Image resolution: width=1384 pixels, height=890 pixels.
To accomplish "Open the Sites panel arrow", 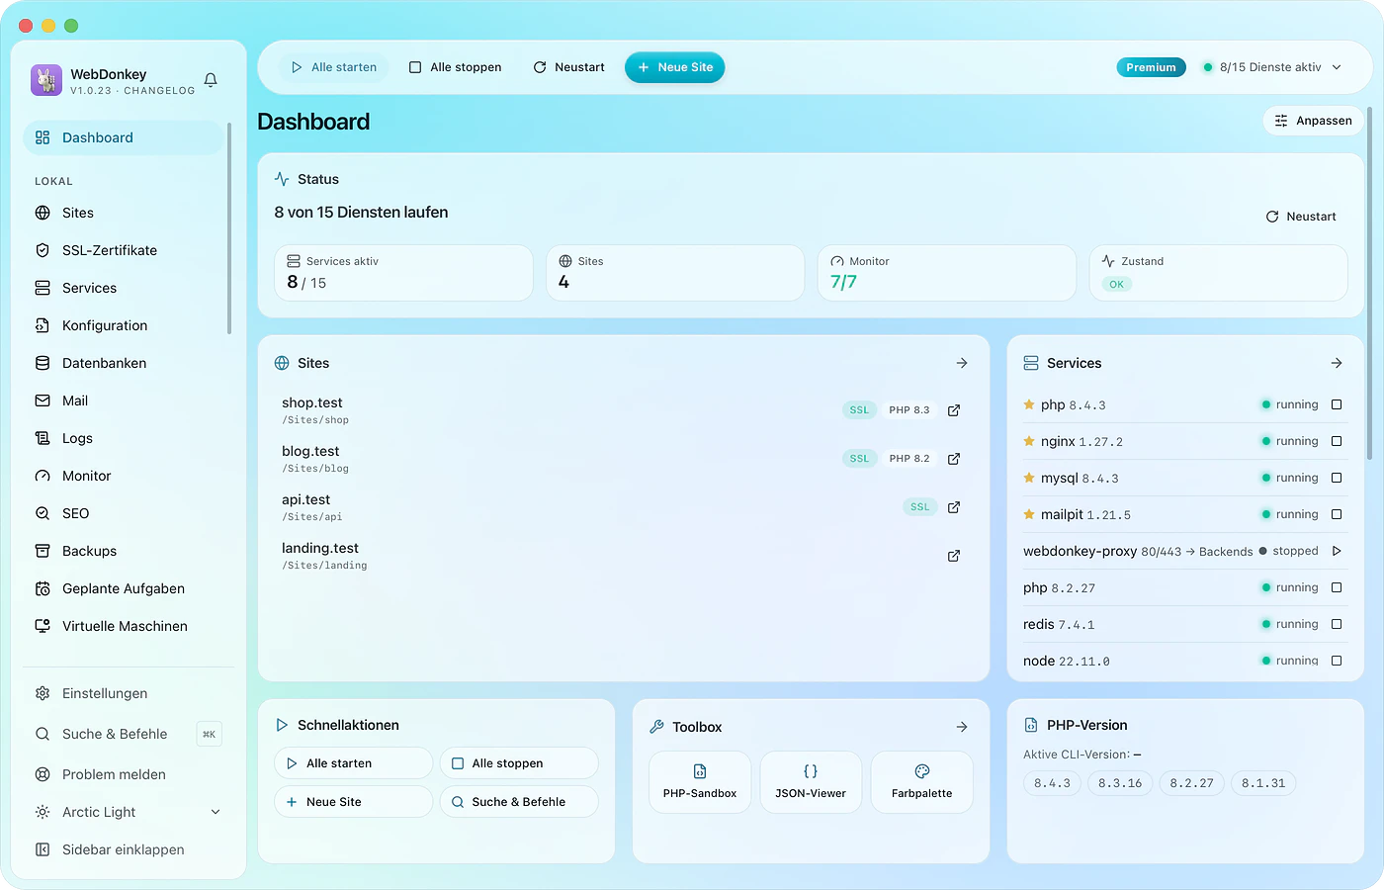I will tap(962, 363).
